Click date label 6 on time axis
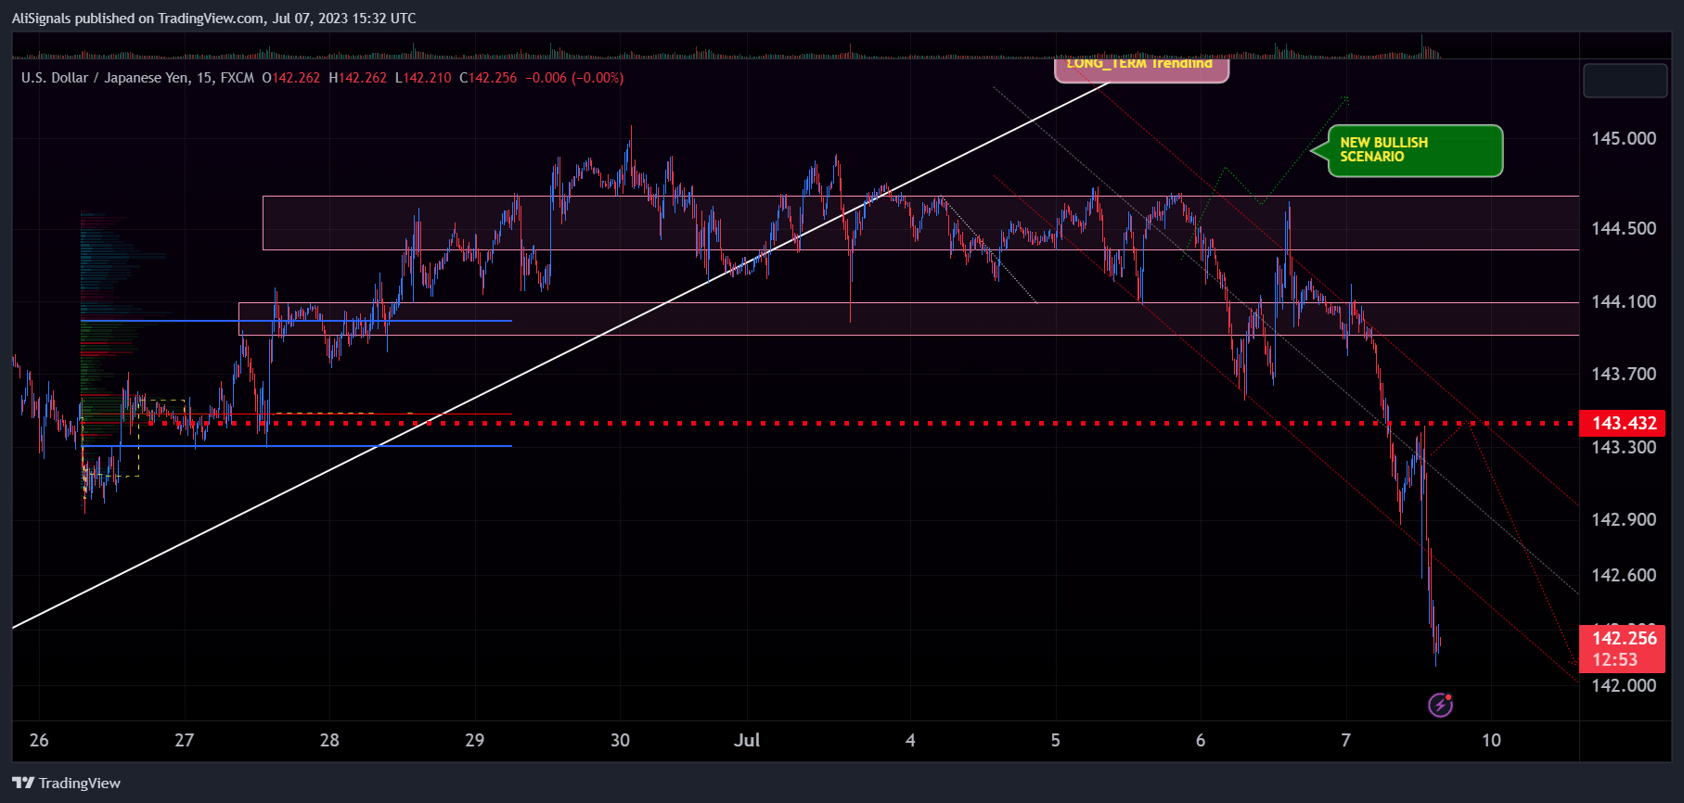Viewport: 1684px width, 803px height. [1201, 740]
